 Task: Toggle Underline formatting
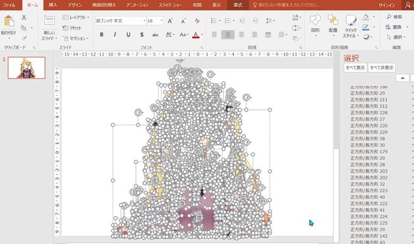point(128,35)
